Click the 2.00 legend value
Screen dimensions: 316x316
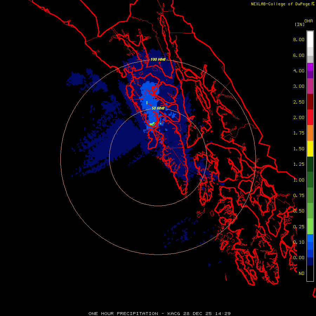pos(299,118)
